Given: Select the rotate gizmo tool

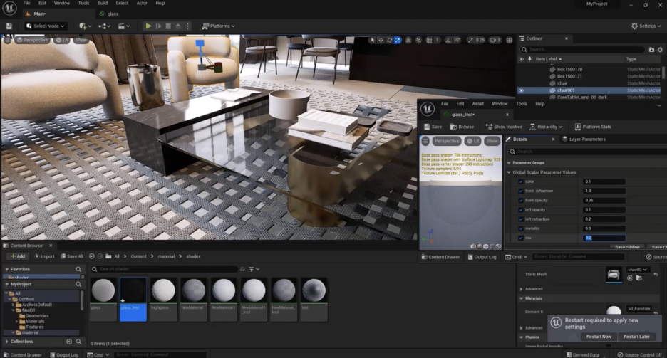Looking at the screenshot, I should tap(389, 40).
